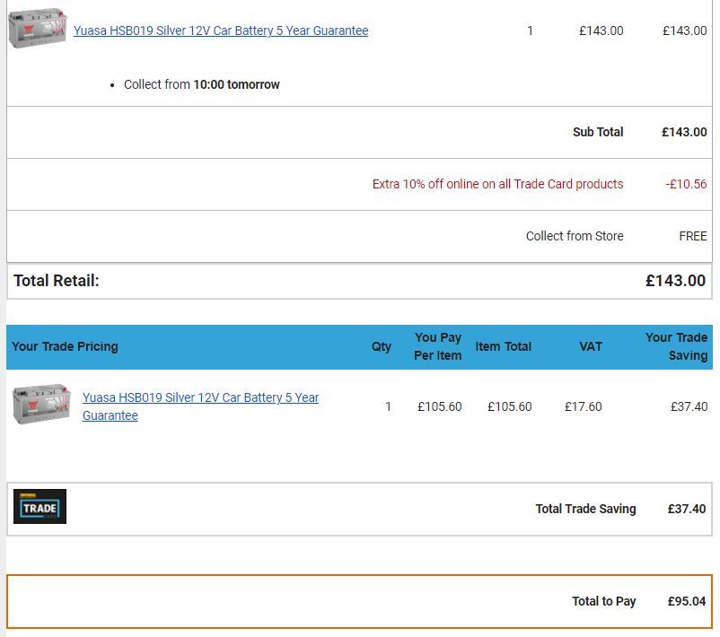This screenshot has width=720, height=637.
Task: Click the Sub Total label
Action: pos(598,132)
